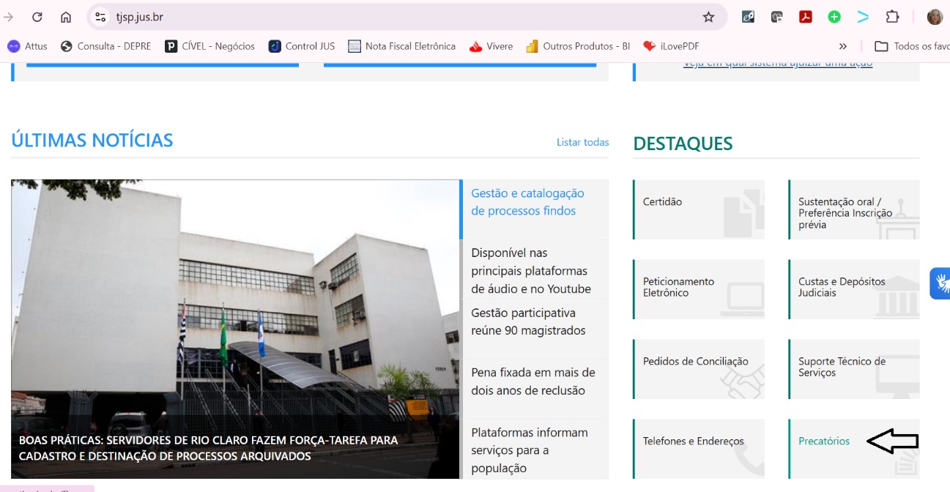Open the green plus-circle extension
This screenshot has width=950, height=492.
[x=834, y=17]
